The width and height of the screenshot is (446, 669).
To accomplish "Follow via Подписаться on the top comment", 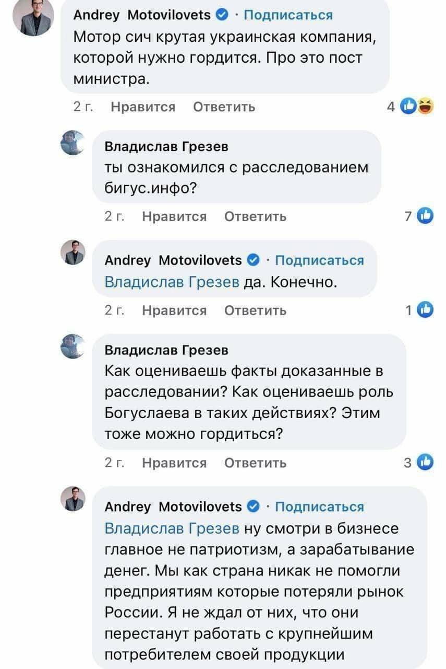I will (x=288, y=15).
